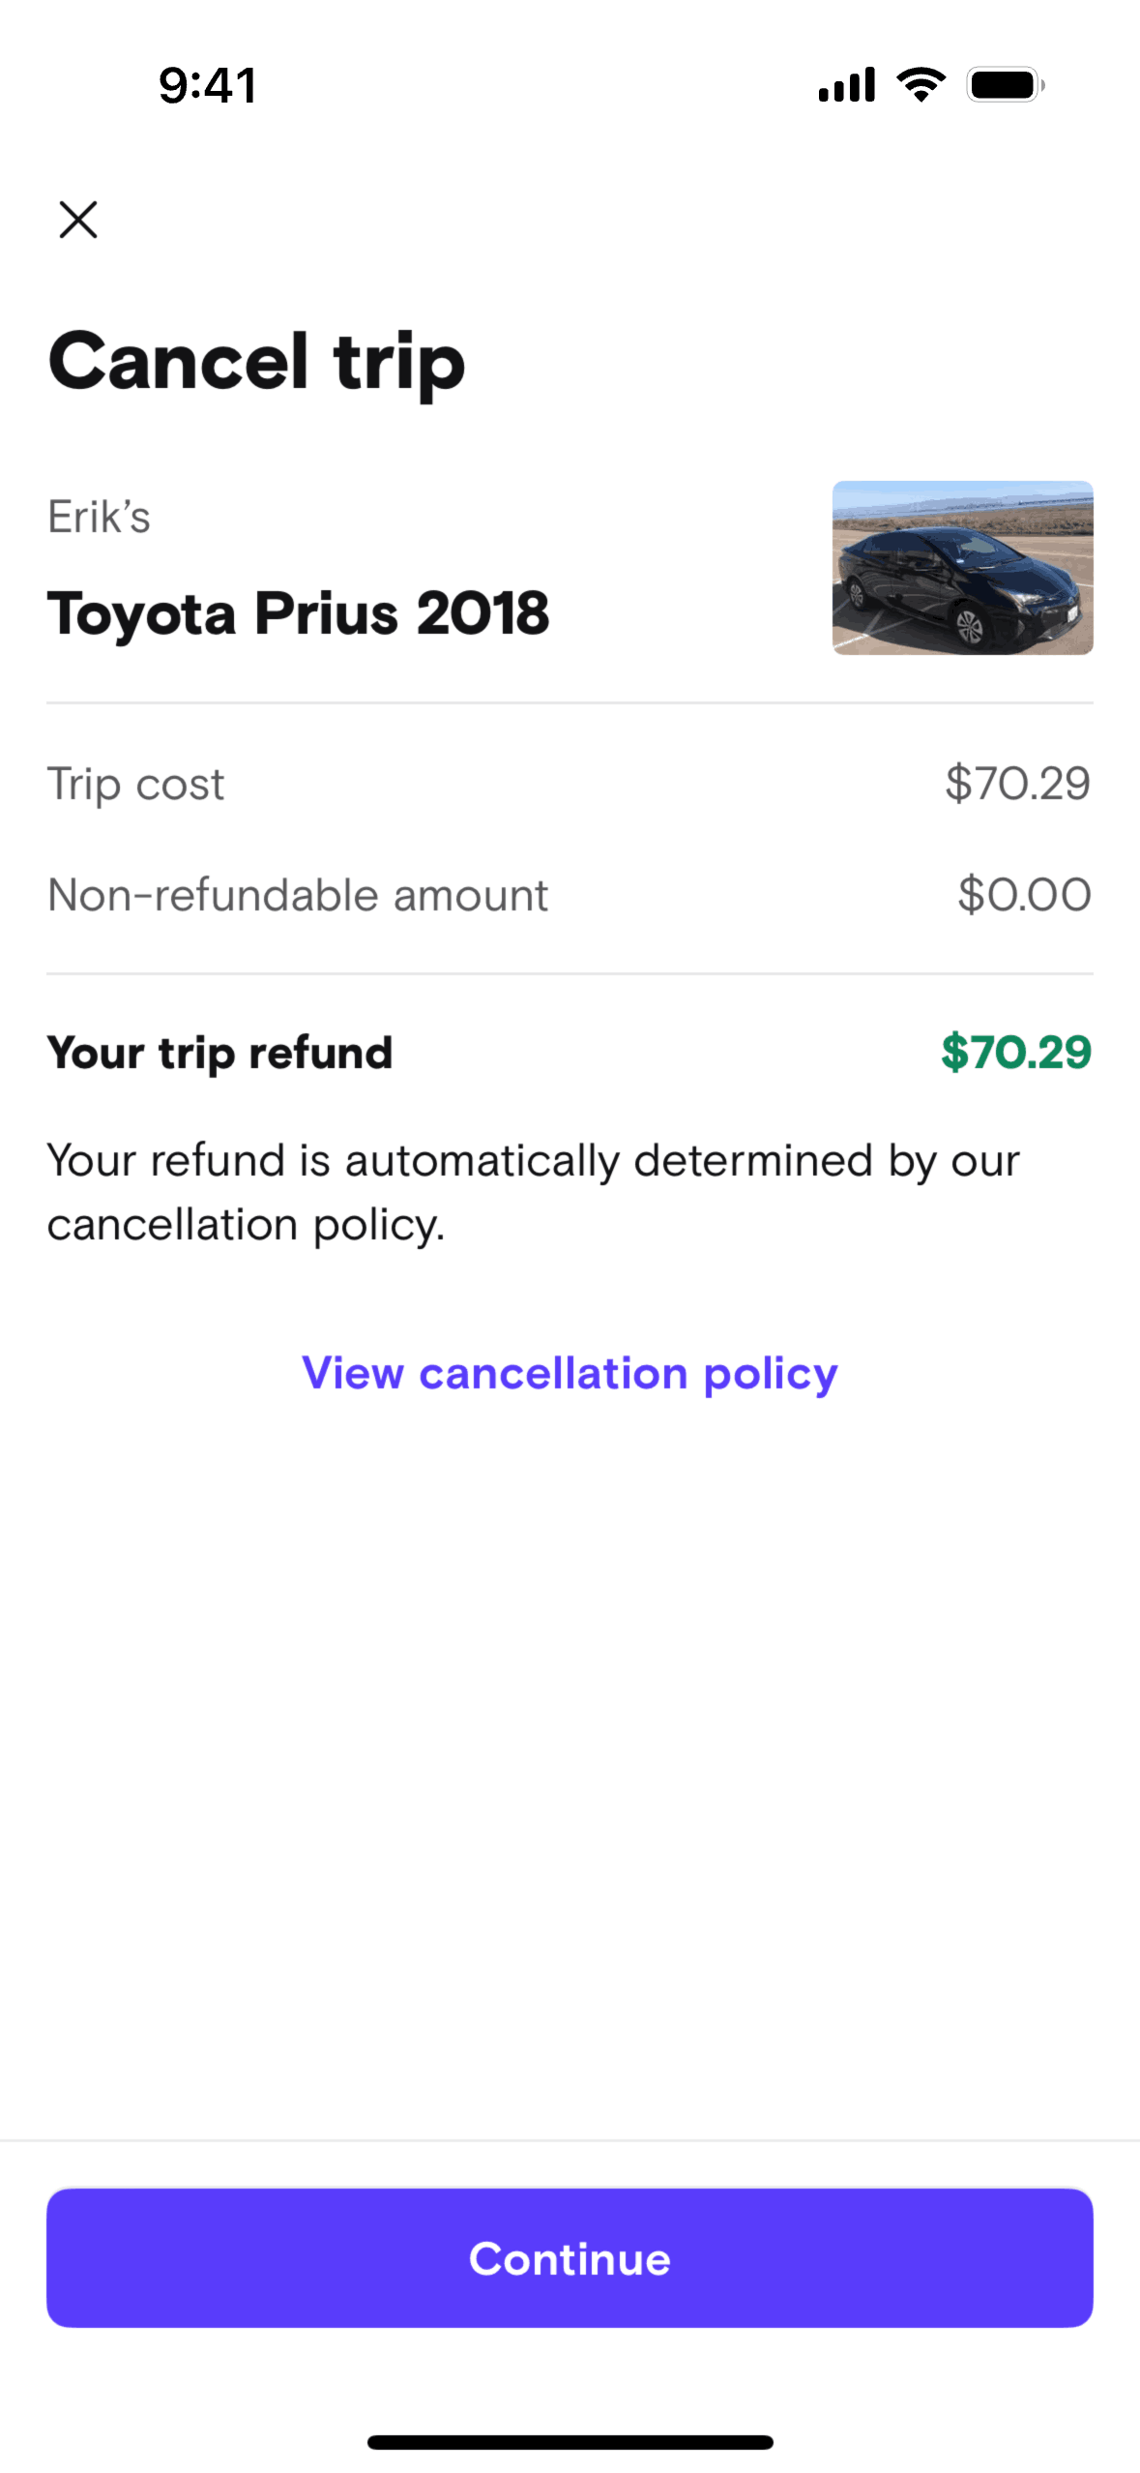Tap the $70.29 trip cost amount

(x=1017, y=784)
